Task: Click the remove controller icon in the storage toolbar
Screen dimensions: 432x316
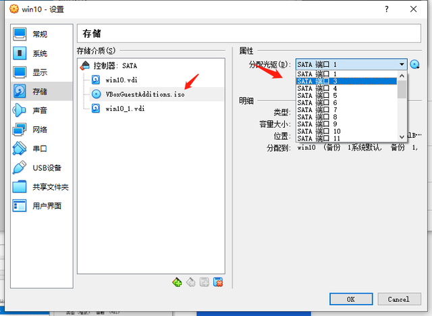Action: (190, 282)
